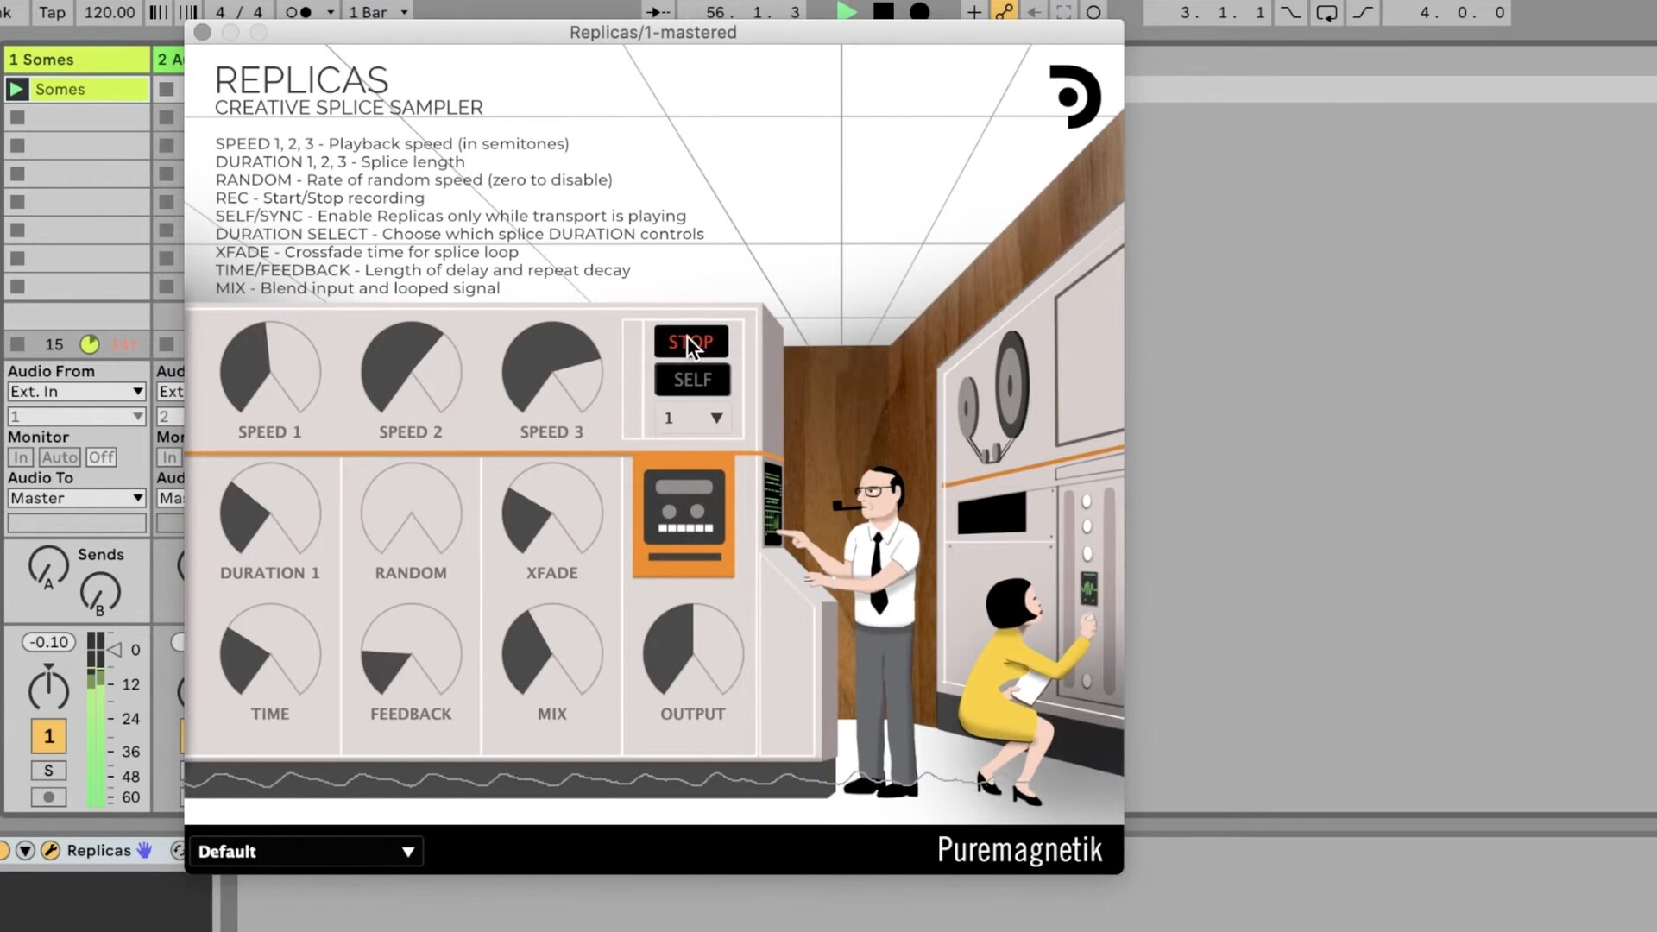The image size is (1657, 932).
Task: Click the Send A knob
Action: [x=48, y=566]
